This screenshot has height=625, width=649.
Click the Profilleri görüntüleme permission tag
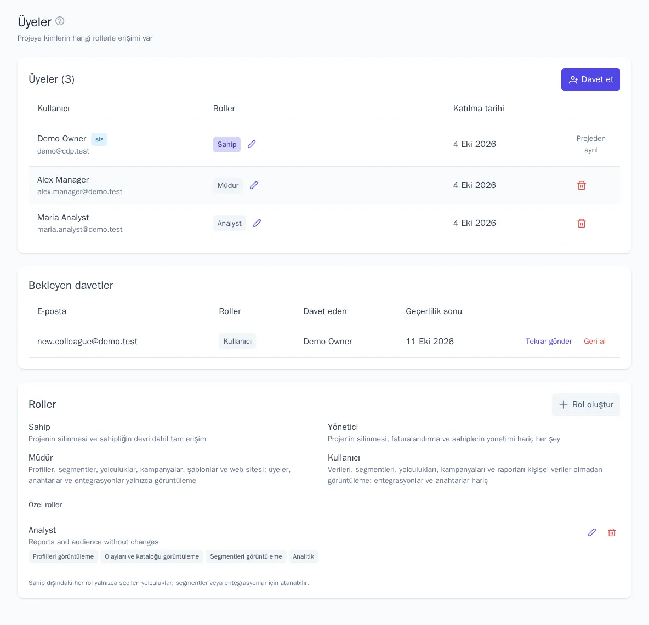point(64,556)
